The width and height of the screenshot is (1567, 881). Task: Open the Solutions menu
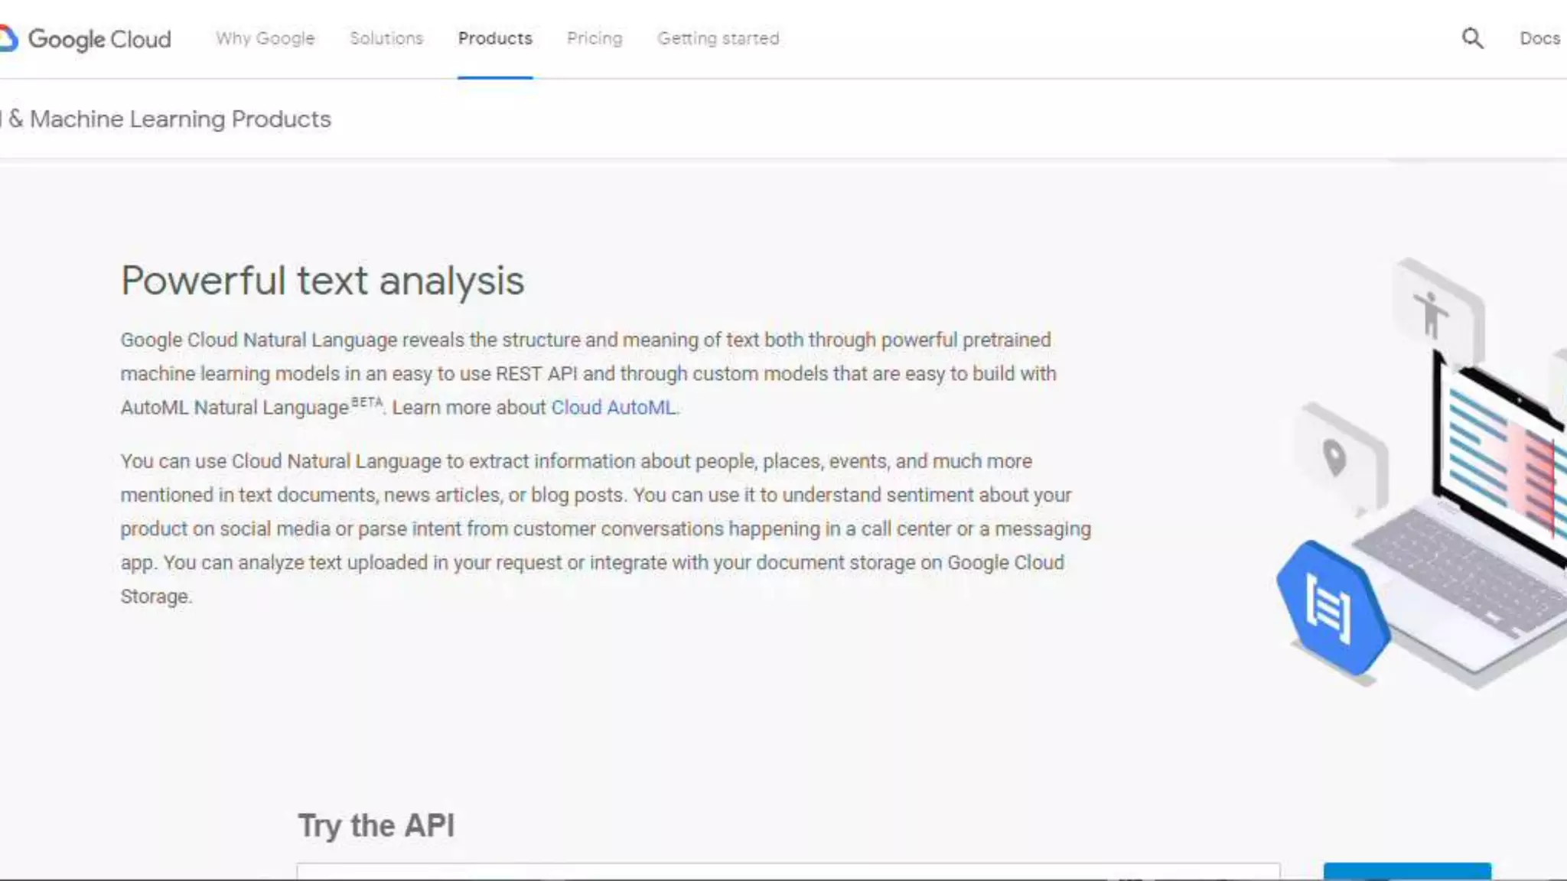(386, 38)
